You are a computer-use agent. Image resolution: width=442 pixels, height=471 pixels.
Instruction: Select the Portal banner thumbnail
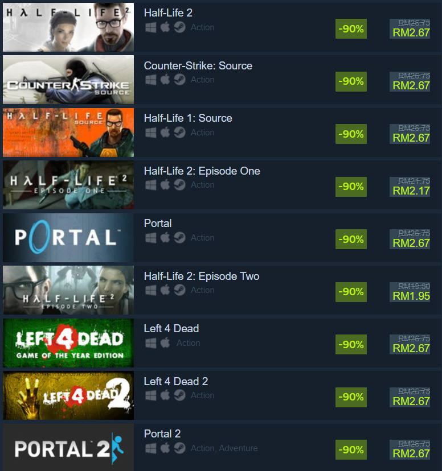coord(68,238)
